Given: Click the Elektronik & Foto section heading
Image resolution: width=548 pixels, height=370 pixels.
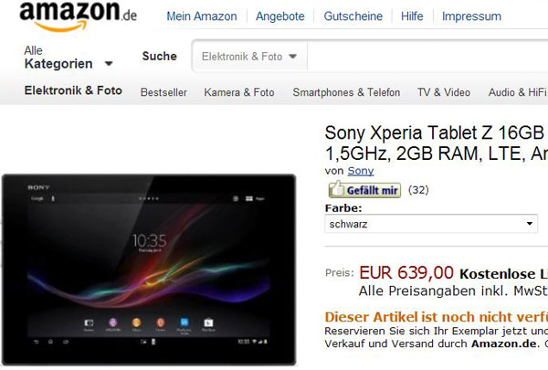Looking at the screenshot, I should 73,90.
